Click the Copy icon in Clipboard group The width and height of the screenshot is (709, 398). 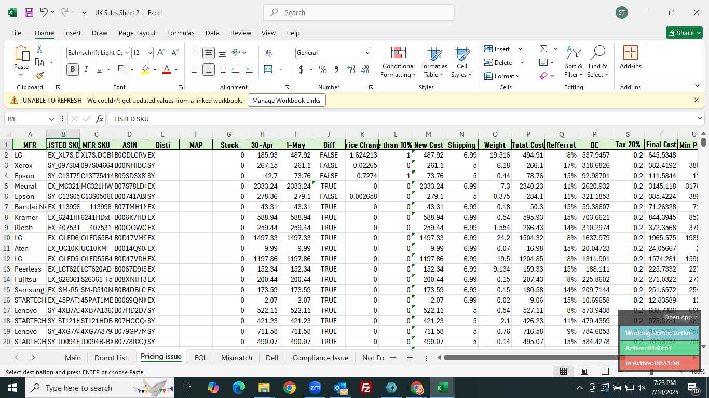(x=39, y=62)
